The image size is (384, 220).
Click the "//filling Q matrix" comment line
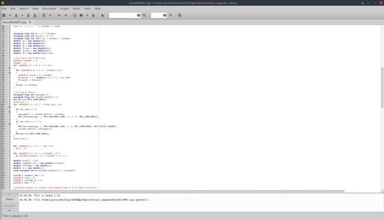pyautogui.click(x=24, y=92)
